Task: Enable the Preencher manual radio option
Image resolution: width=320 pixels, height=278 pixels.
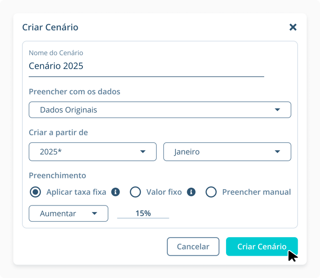Action: coord(211,192)
